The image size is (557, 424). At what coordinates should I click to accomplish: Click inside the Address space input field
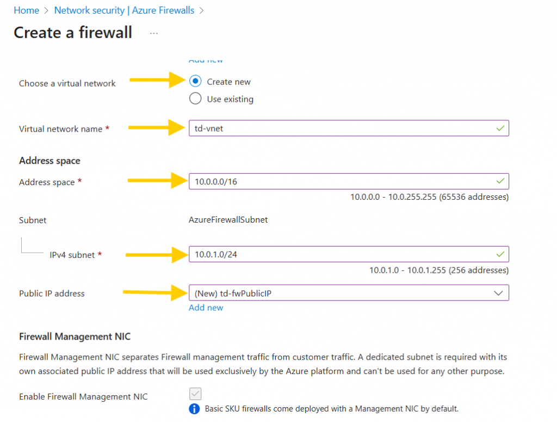pyautogui.click(x=326, y=181)
